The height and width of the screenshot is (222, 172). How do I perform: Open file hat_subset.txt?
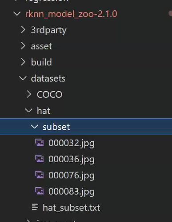coord(72,208)
